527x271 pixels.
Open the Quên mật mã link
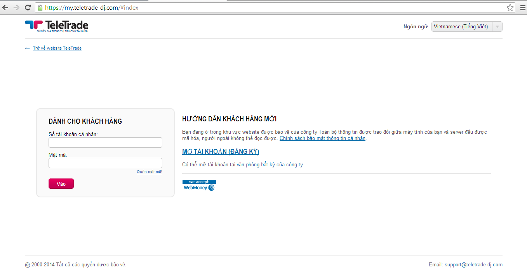click(x=149, y=172)
